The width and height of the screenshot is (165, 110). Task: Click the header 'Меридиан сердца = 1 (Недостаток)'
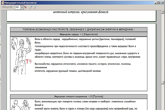coord(78,34)
